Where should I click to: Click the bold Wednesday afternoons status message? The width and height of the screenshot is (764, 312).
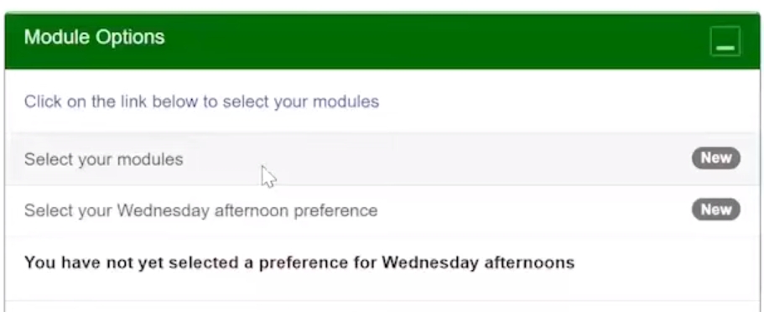[299, 263]
